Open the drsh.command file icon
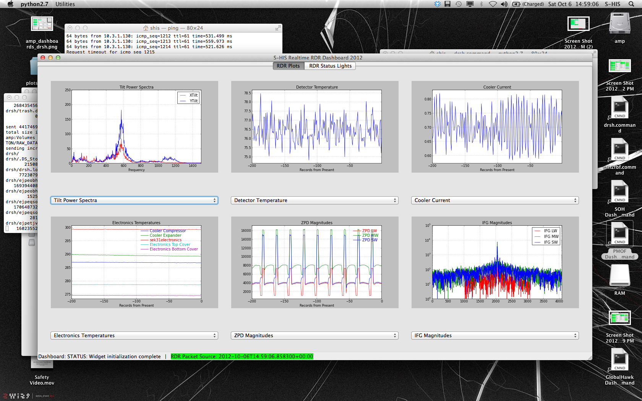642x401 pixels. pyautogui.click(x=619, y=108)
